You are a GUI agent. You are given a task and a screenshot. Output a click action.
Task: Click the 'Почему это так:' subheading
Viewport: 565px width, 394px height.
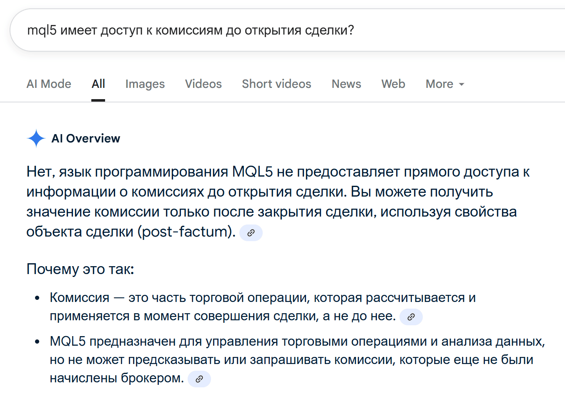tap(80, 269)
